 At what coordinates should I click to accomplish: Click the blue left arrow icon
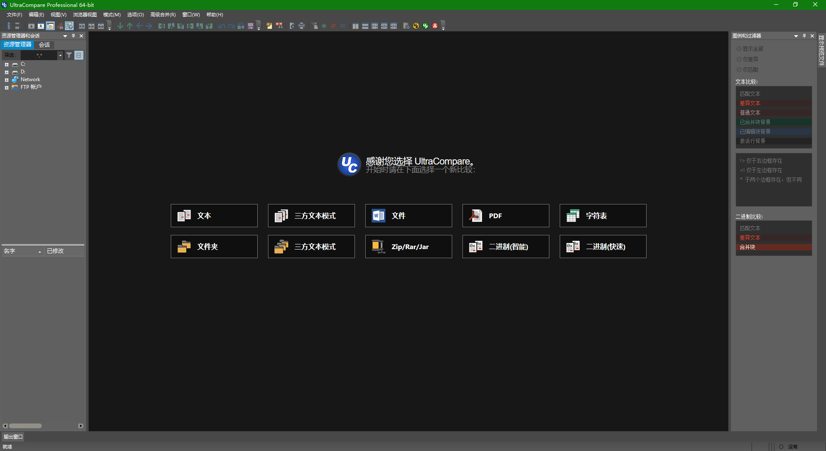click(x=139, y=26)
